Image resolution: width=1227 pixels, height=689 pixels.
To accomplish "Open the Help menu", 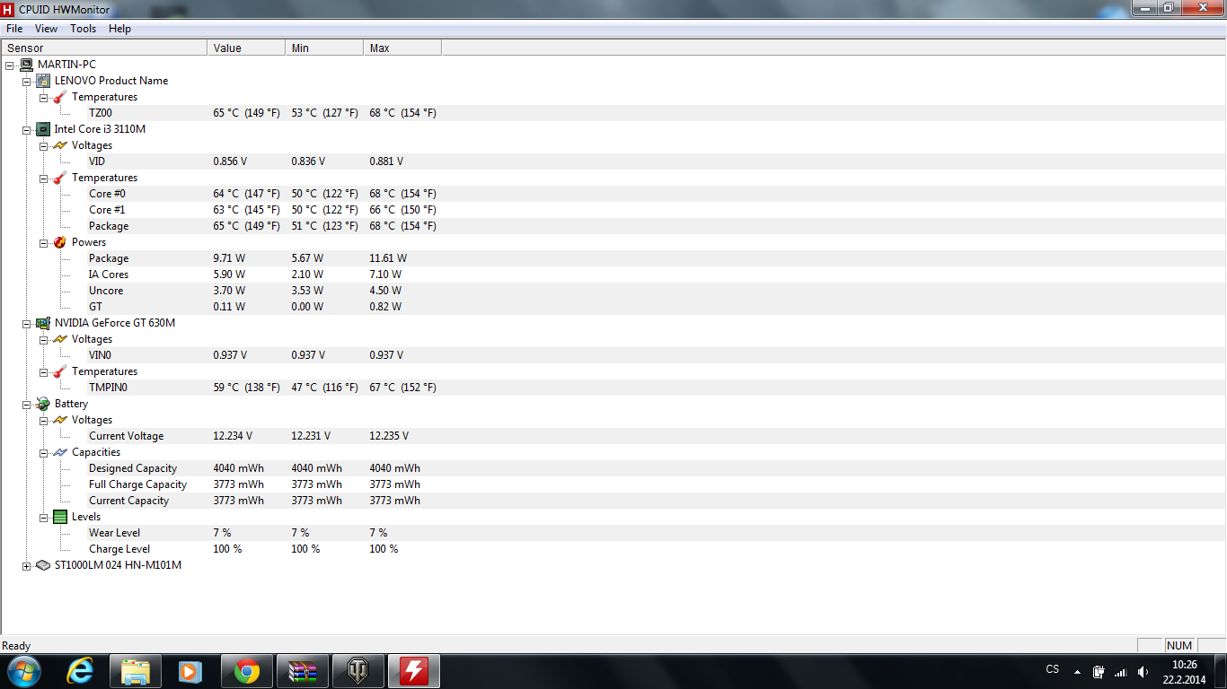I will pyautogui.click(x=119, y=29).
